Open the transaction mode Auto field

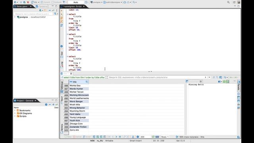[76, 2]
